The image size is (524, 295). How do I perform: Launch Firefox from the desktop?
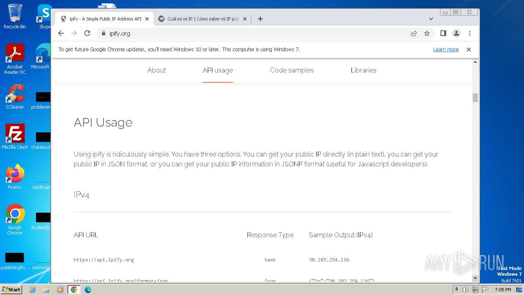15,177
